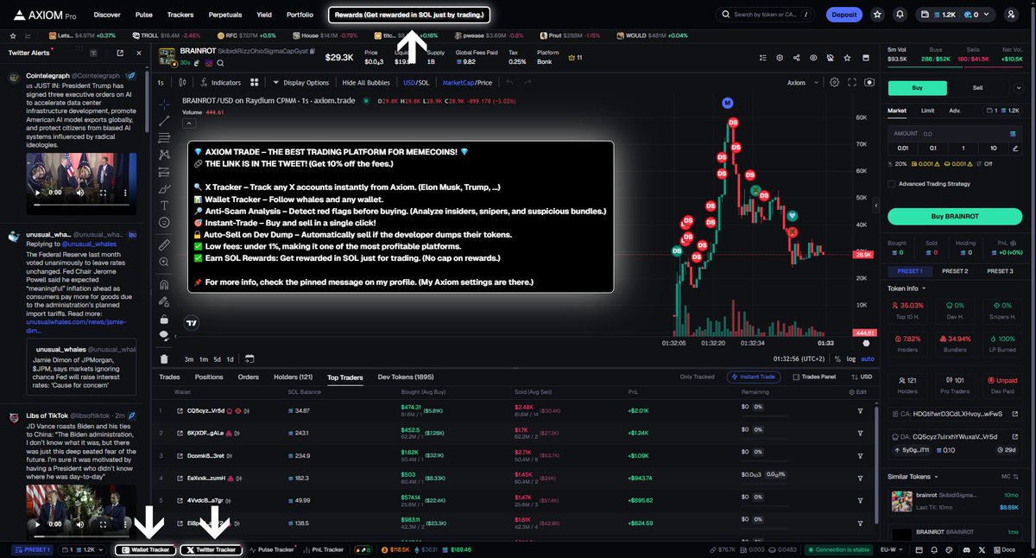Select the text annotation tool
The image size is (1036, 558).
(164, 206)
